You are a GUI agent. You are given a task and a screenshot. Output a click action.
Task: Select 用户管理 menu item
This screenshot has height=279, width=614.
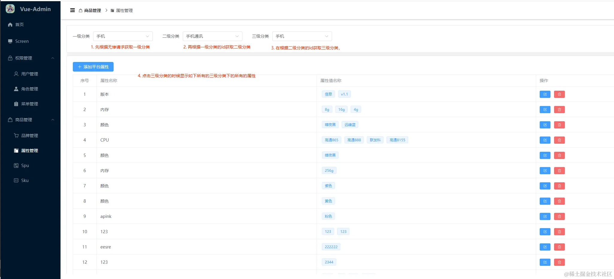point(30,74)
